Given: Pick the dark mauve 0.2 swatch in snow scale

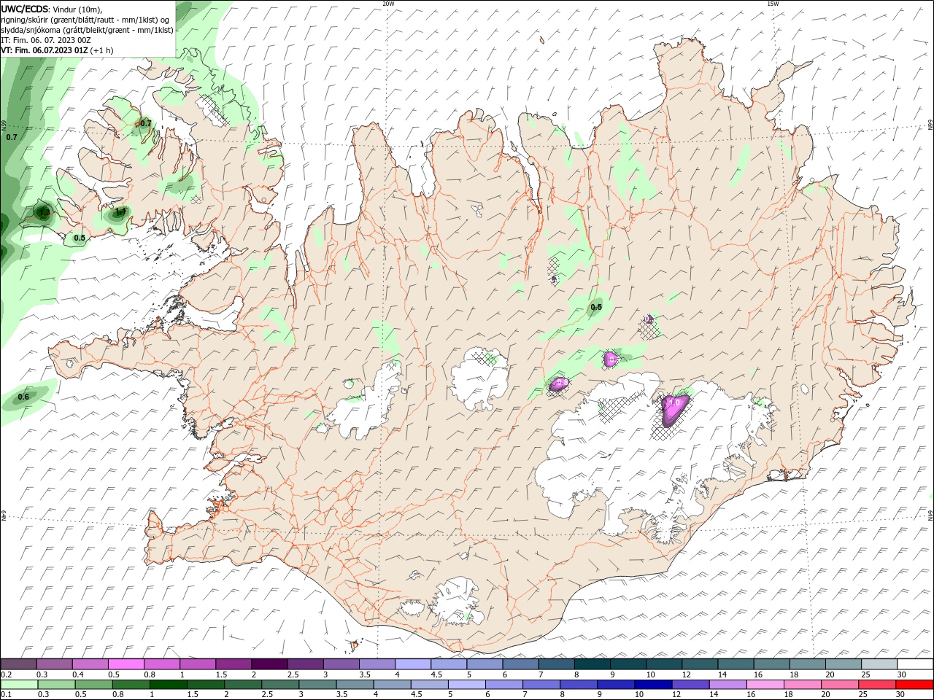Looking at the screenshot, I should (18, 664).
